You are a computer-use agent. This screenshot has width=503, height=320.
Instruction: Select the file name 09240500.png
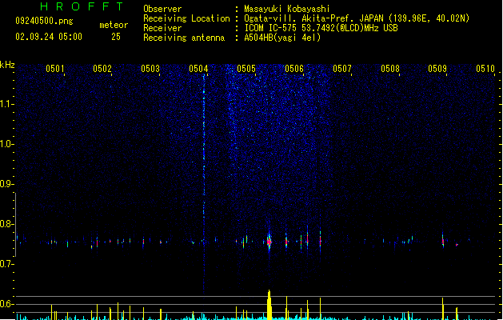[x=44, y=21]
